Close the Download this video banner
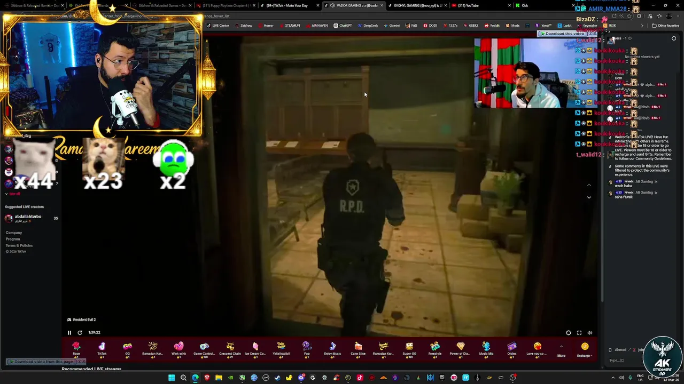Screen dimensions: 684x384 pyautogui.click(x=595, y=34)
